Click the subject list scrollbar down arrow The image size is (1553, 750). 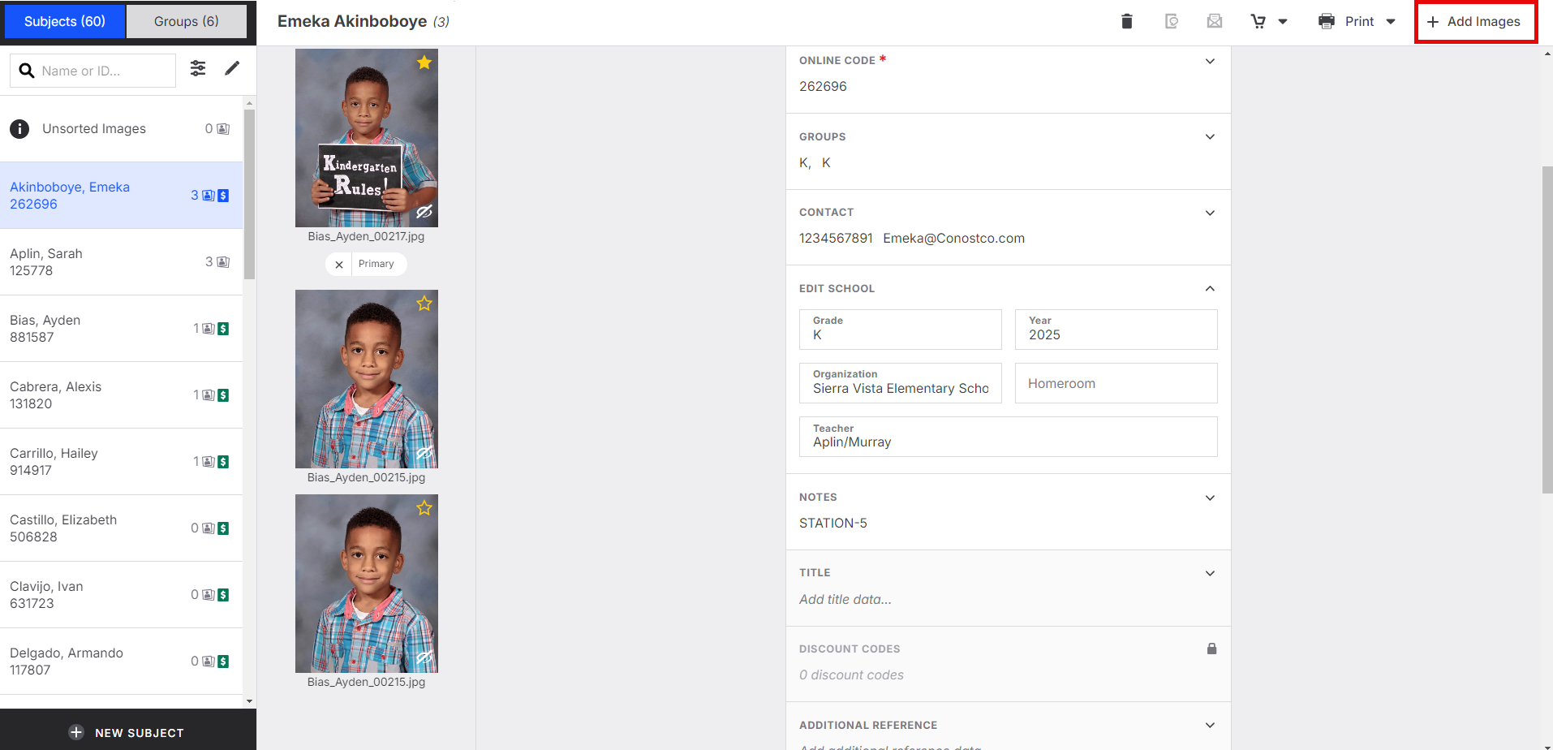[249, 701]
